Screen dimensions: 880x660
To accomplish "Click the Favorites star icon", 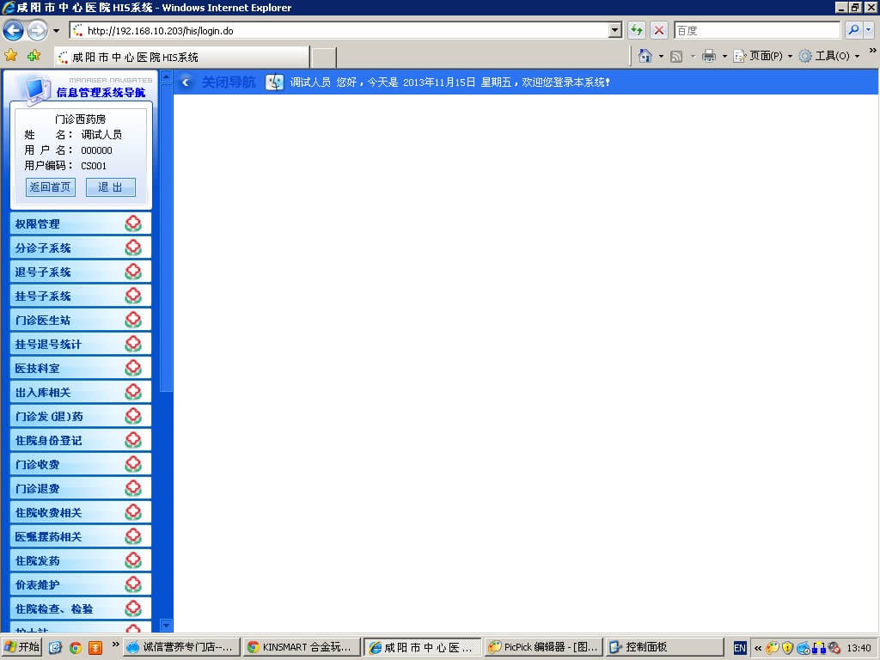I will 11,56.
